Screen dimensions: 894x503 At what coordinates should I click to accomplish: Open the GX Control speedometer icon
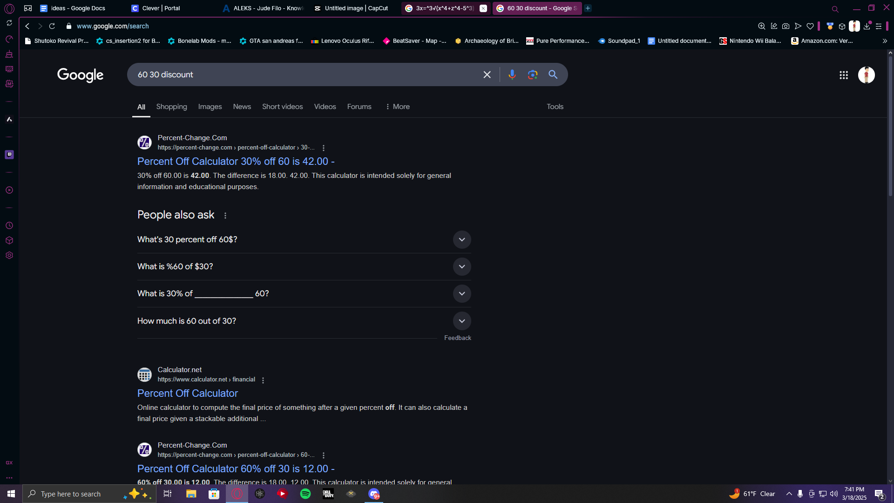[9, 39]
